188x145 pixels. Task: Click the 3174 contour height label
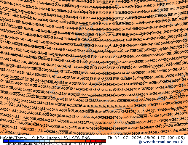tap(176, 110)
